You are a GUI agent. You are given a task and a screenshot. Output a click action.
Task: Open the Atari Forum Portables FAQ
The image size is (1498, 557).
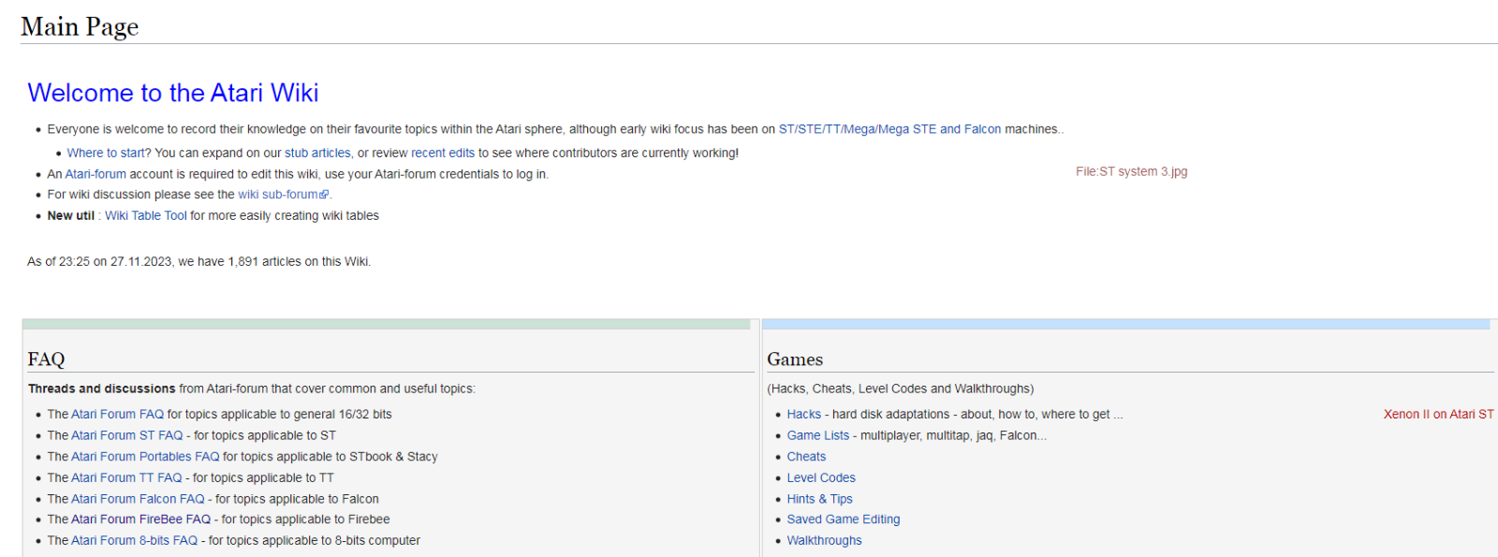click(x=145, y=457)
